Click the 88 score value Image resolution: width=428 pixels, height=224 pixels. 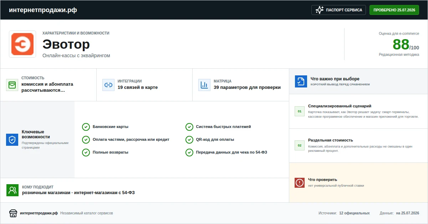(x=401, y=44)
